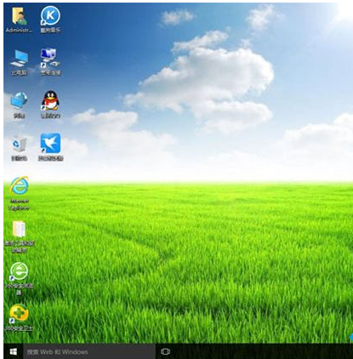The width and height of the screenshot is (353, 359).
Task: Click the Search Web and Windows box
Action: (89, 352)
